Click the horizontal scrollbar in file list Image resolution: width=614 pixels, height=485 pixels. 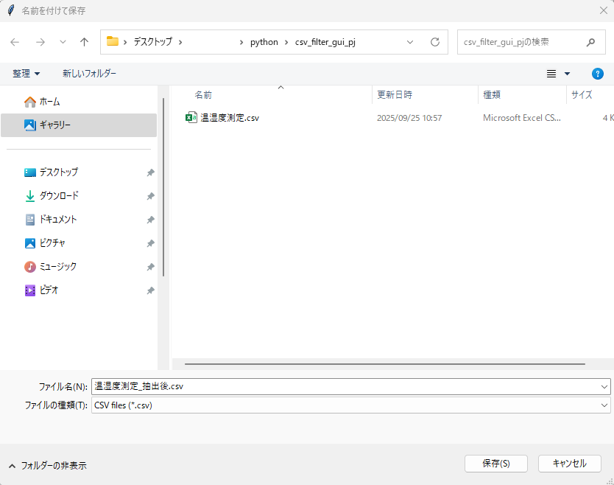[384, 363]
